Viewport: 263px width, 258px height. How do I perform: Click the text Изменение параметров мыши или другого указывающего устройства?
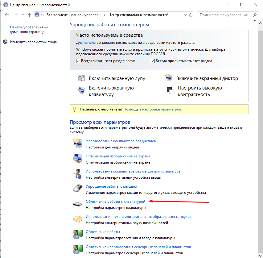(x=146, y=193)
